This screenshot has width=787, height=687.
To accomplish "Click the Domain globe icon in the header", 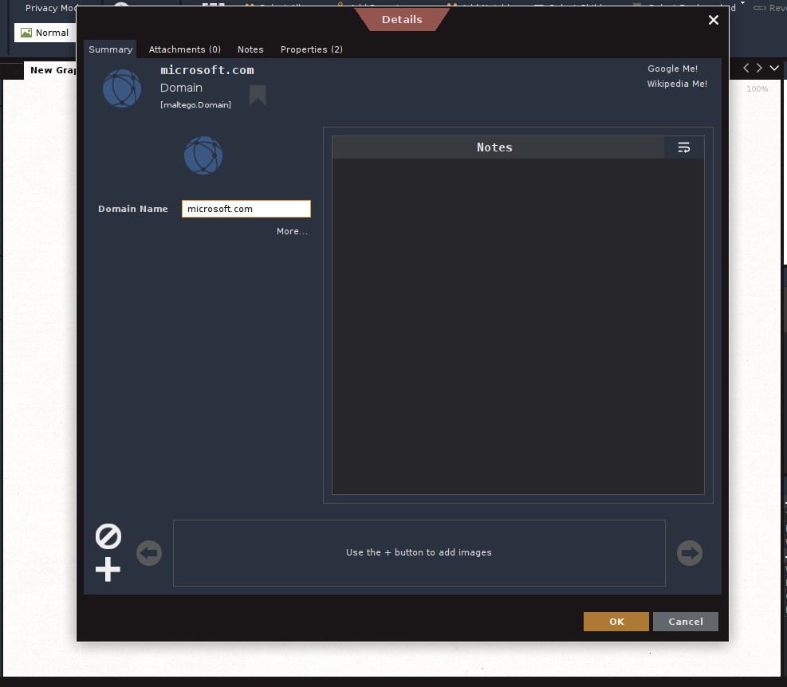I will 122,88.
